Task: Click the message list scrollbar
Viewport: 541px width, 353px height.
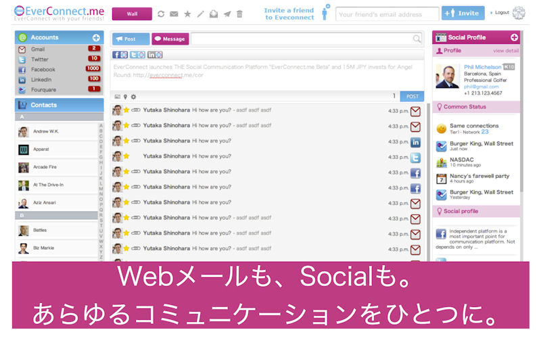Action: pos(428,181)
